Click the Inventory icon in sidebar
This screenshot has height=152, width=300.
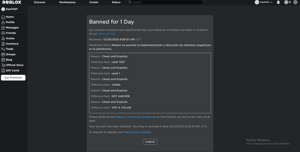tap(3, 44)
